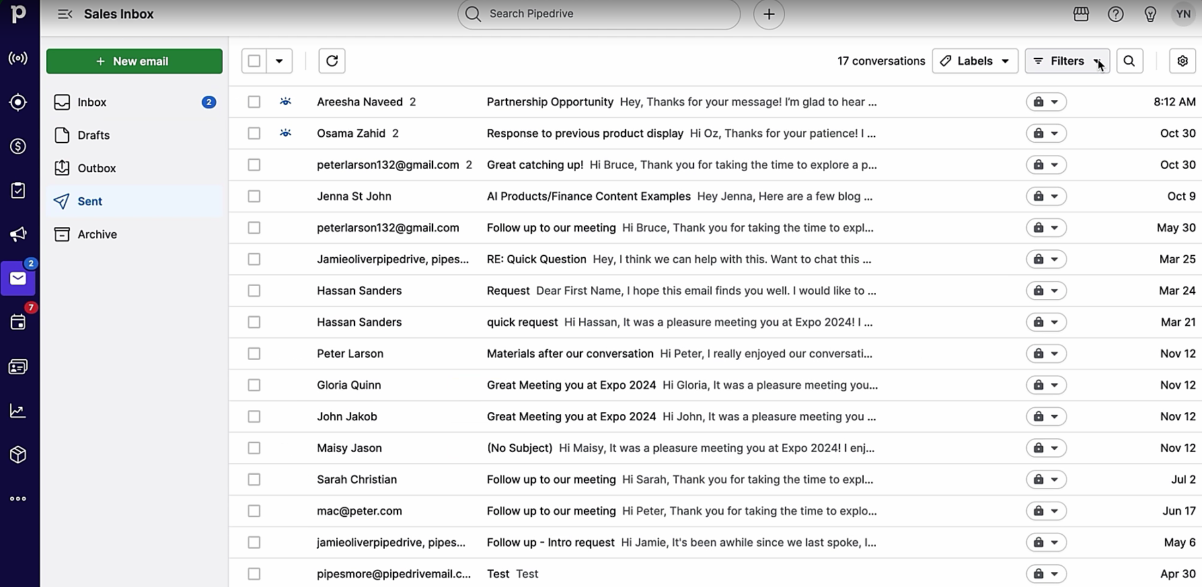Open Mail envelope icon in sidebar
The image size is (1202, 587).
coord(18,278)
